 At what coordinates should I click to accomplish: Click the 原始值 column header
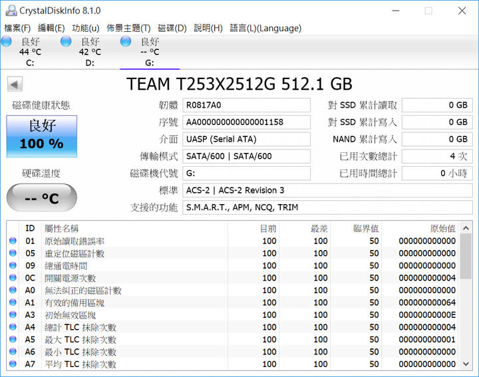pyautogui.click(x=420, y=228)
